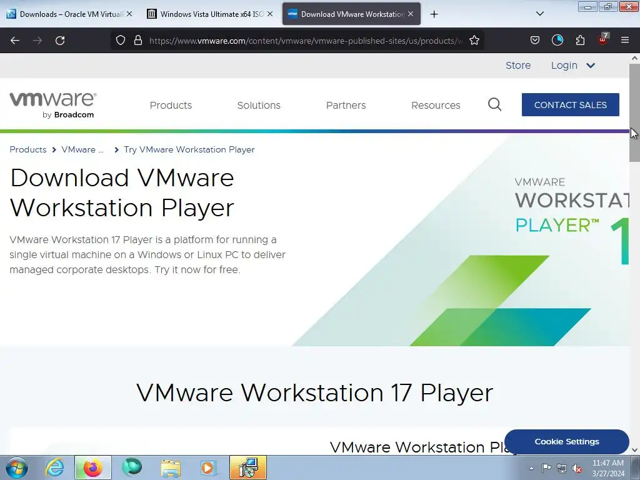Image resolution: width=640 pixels, height=480 pixels.
Task: Close the Downloads Oracle VM VirtualBox tab
Action: pos(129,14)
